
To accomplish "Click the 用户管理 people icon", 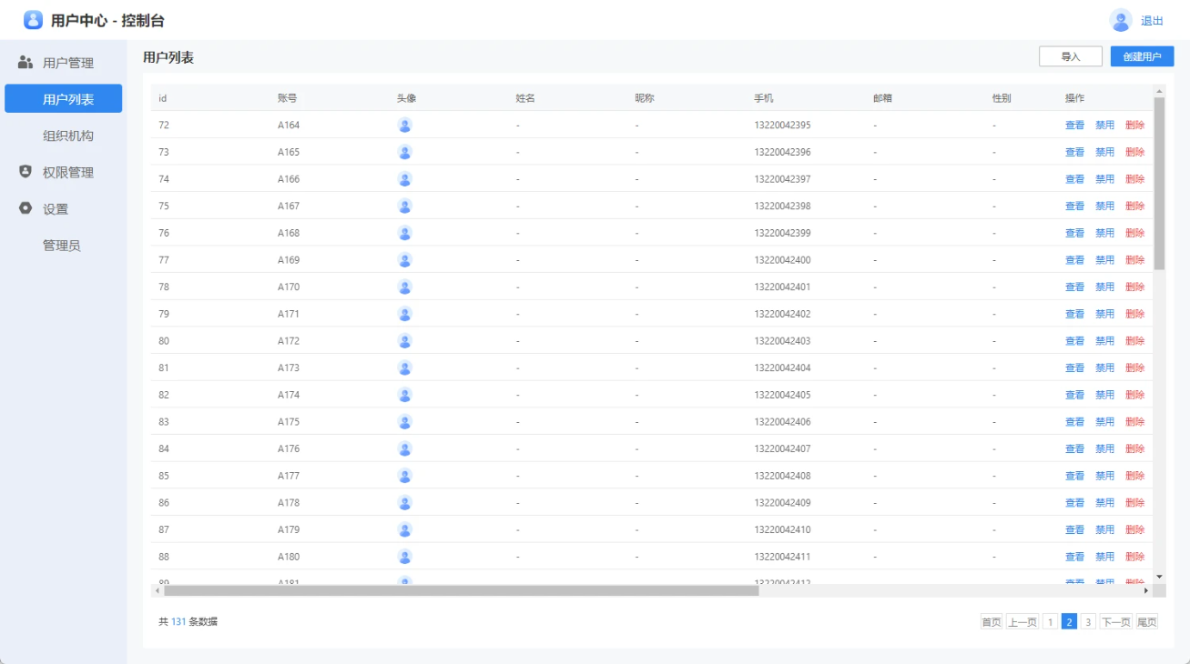I will point(25,63).
